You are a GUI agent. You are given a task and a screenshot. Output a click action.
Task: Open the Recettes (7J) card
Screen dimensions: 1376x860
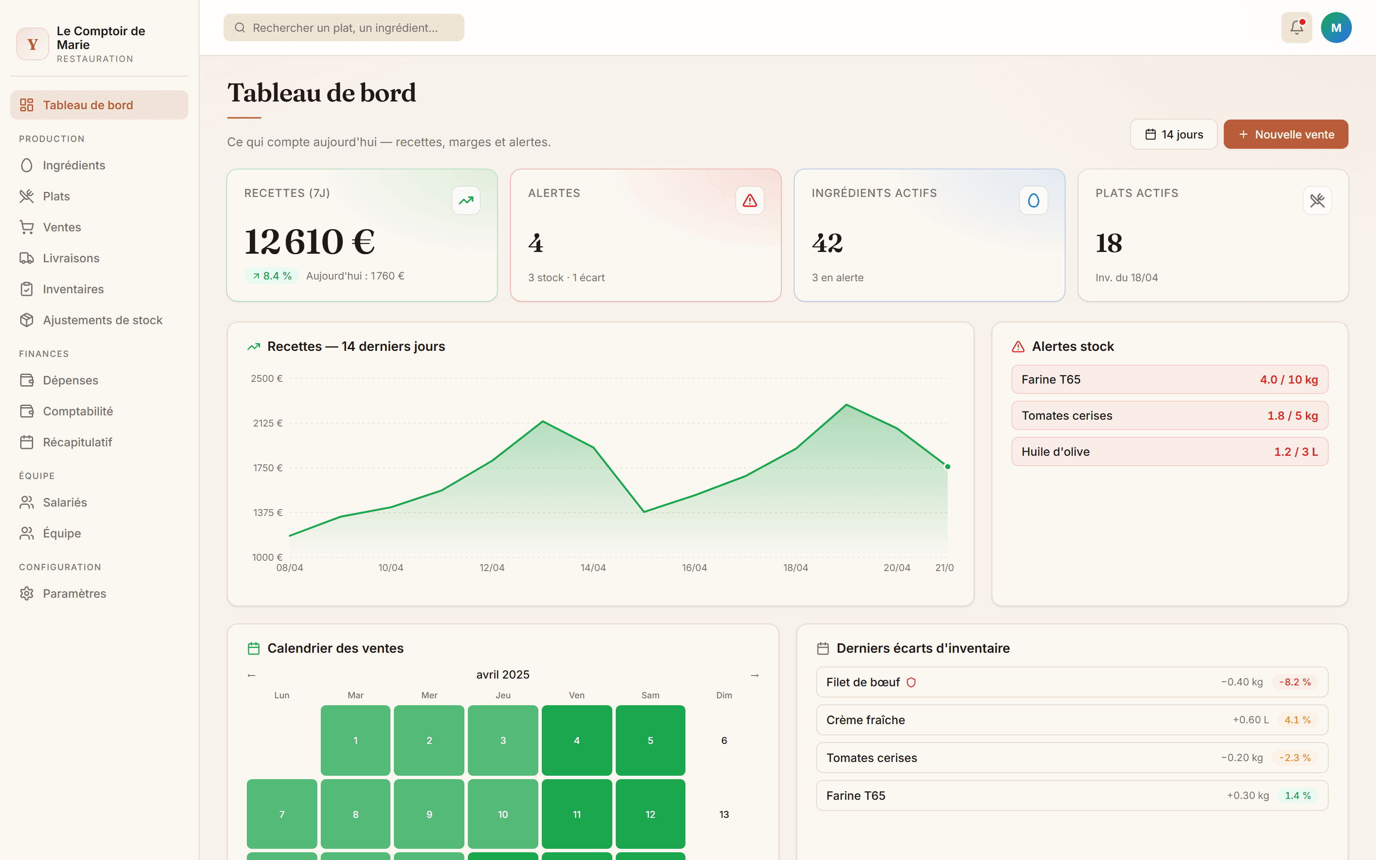pyautogui.click(x=362, y=235)
